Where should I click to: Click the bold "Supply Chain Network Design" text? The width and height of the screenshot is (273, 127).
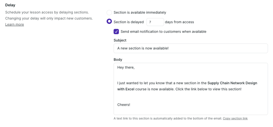tap(232, 83)
